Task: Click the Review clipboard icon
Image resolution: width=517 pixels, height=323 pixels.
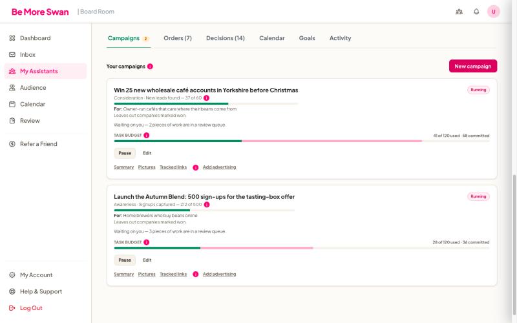Action: click(12, 121)
